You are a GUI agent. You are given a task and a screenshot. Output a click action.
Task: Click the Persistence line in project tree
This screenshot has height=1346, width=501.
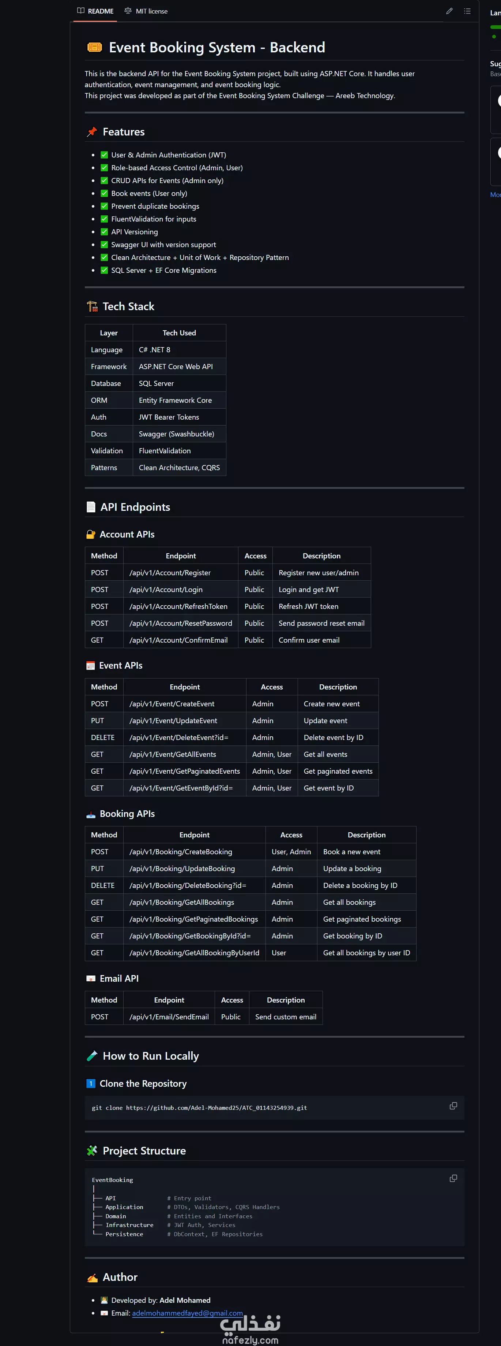pyautogui.click(x=177, y=1234)
